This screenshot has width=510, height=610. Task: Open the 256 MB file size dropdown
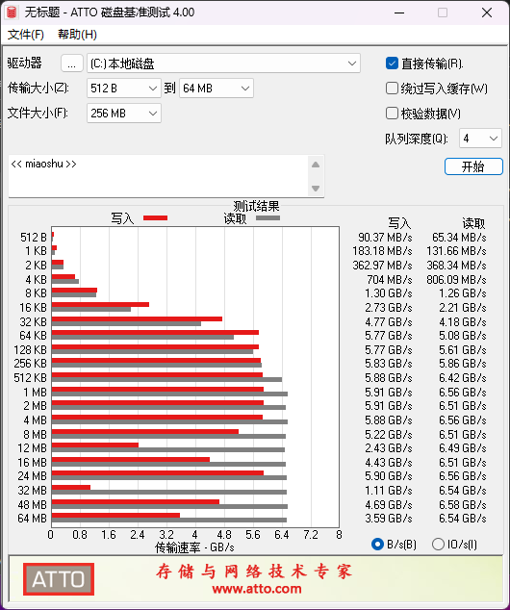(x=124, y=114)
